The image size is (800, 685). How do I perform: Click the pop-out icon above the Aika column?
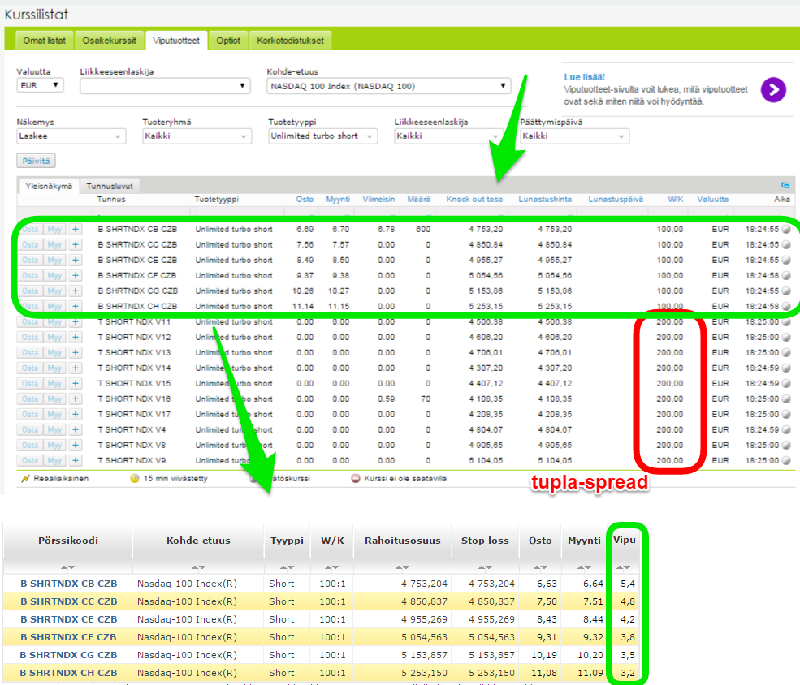click(785, 185)
